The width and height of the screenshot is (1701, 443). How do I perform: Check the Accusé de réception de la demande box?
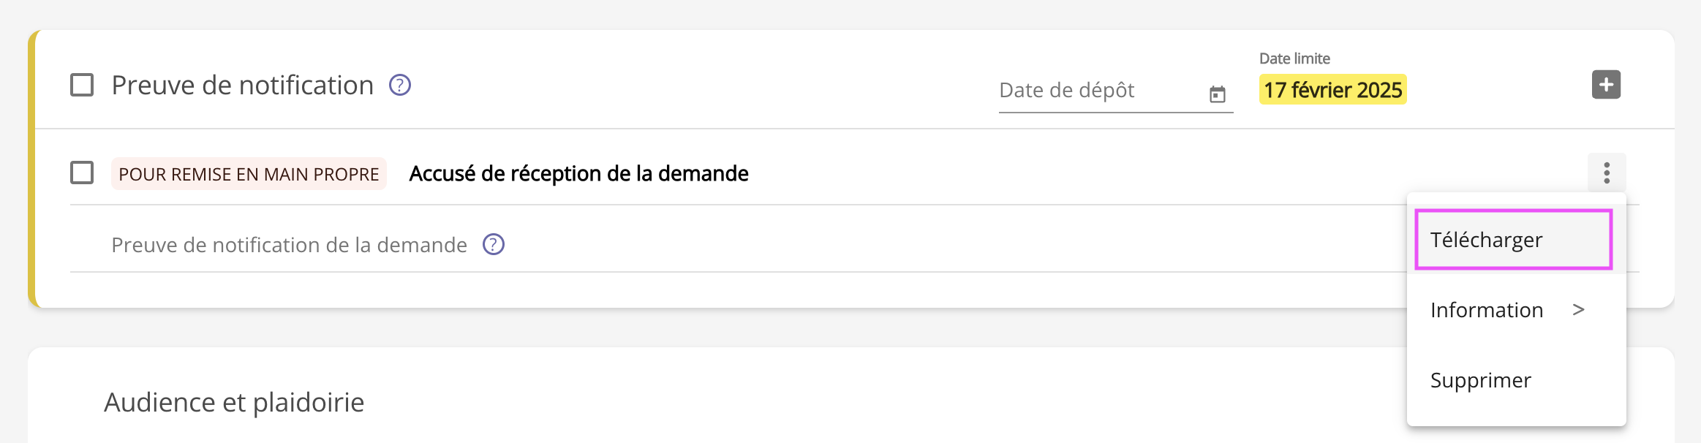82,173
